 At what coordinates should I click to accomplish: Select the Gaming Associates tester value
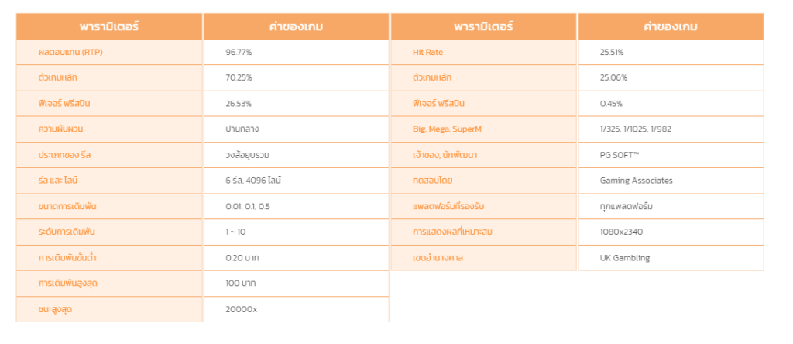coord(637,181)
